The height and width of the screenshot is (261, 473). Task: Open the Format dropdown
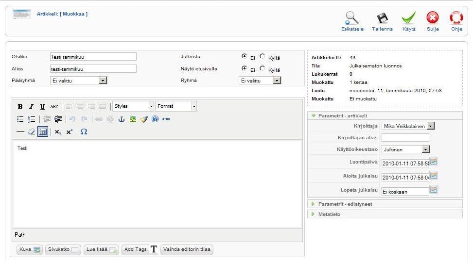[176, 106]
